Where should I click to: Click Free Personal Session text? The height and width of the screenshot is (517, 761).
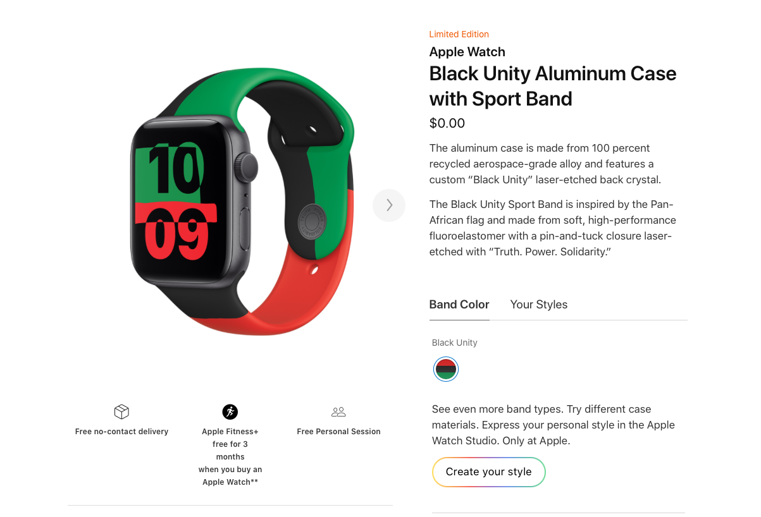tap(338, 432)
